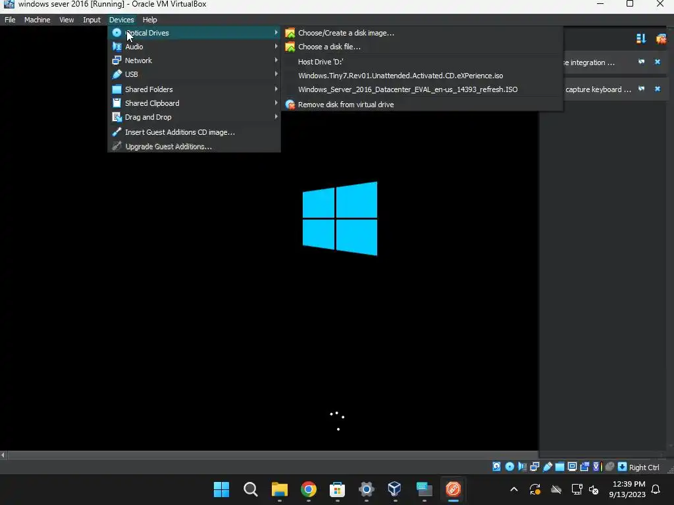Open Google Chrome from taskbar
The image size is (674, 505).
[x=308, y=489]
